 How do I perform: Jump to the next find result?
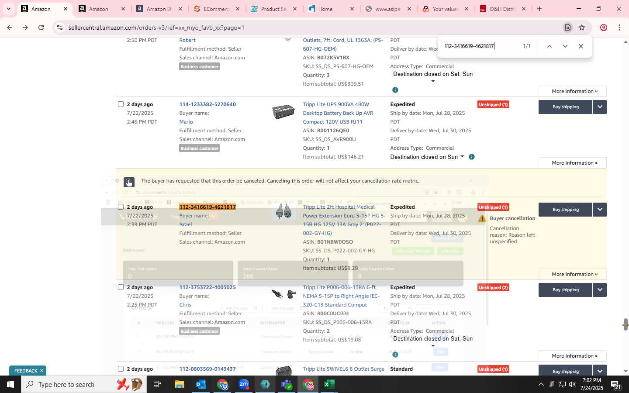(565, 46)
